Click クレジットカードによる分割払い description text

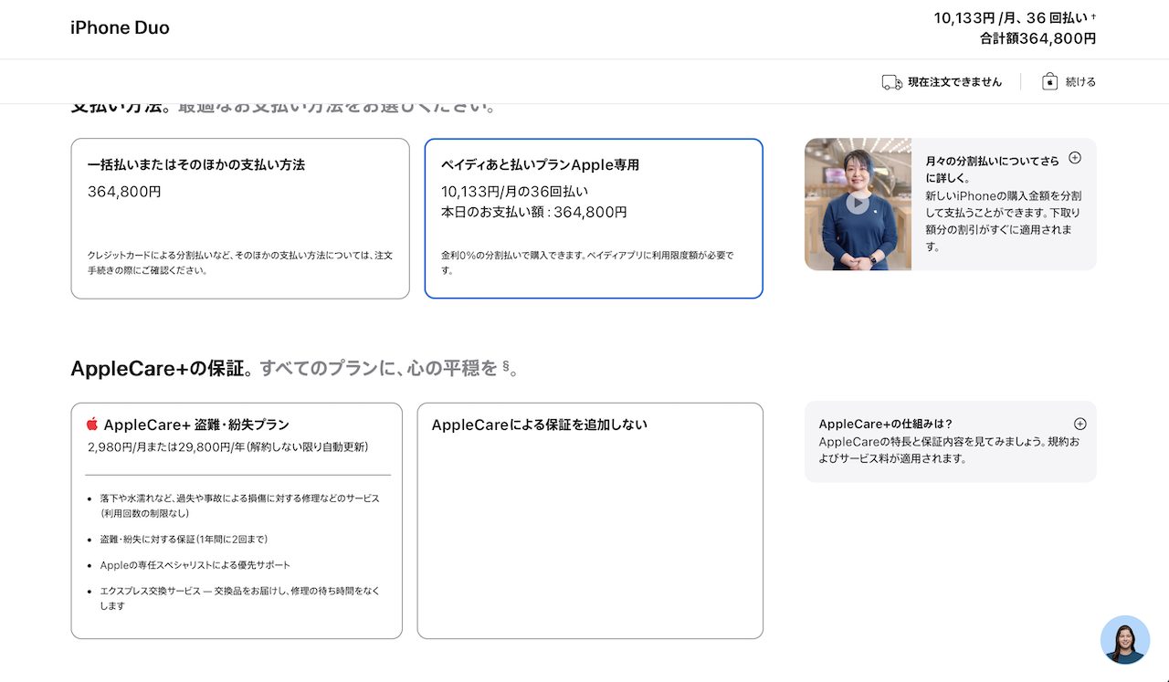[240, 263]
